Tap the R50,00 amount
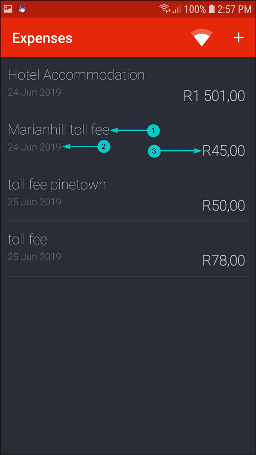256x455 pixels. (224, 206)
